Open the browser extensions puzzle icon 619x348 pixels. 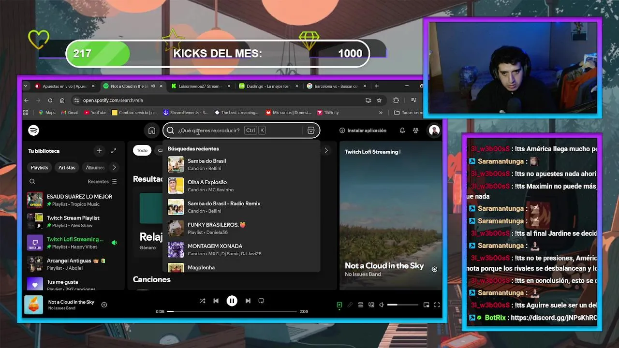click(396, 101)
